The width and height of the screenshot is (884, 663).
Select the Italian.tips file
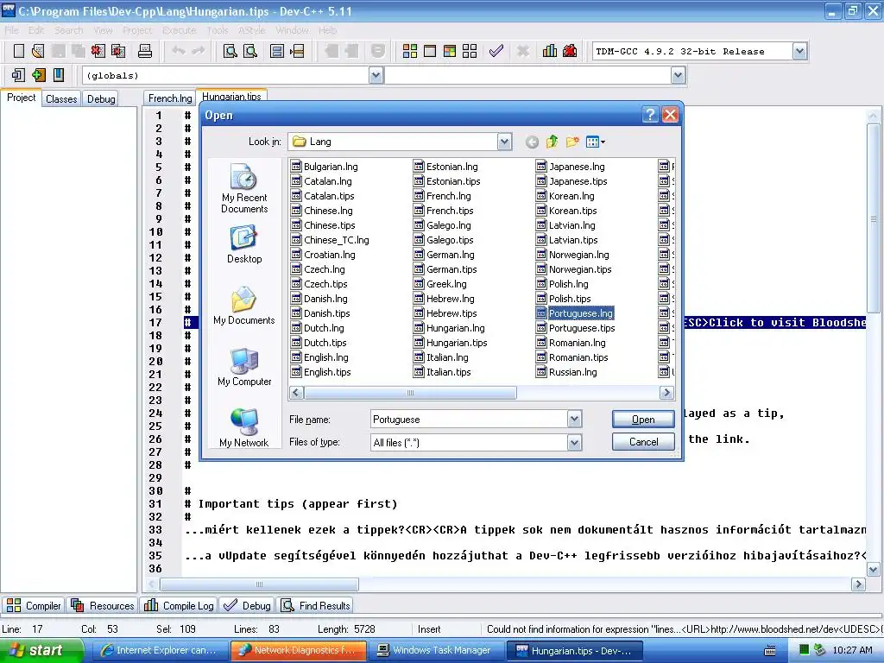[x=442, y=371]
